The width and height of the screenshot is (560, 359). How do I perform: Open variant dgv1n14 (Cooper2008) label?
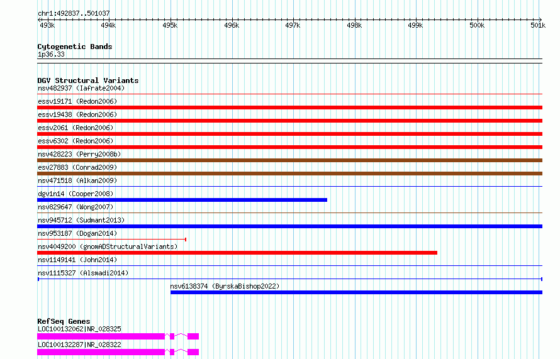tap(76, 194)
